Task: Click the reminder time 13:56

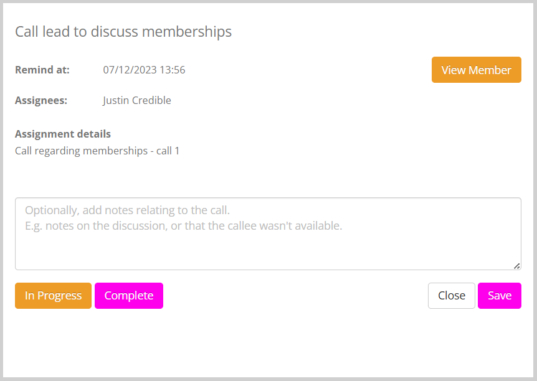Action: 173,70
